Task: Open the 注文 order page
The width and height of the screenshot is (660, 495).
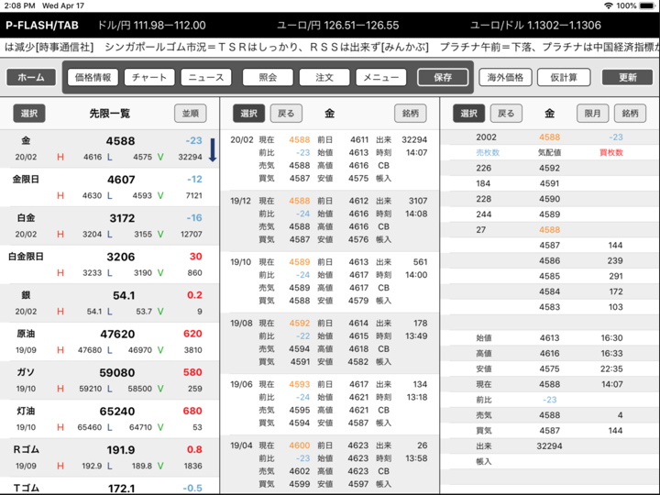Action: pyautogui.click(x=324, y=78)
